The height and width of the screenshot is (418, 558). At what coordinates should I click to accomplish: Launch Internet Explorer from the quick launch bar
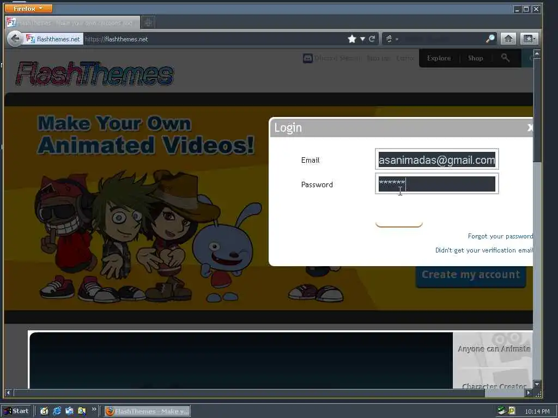tap(57, 411)
